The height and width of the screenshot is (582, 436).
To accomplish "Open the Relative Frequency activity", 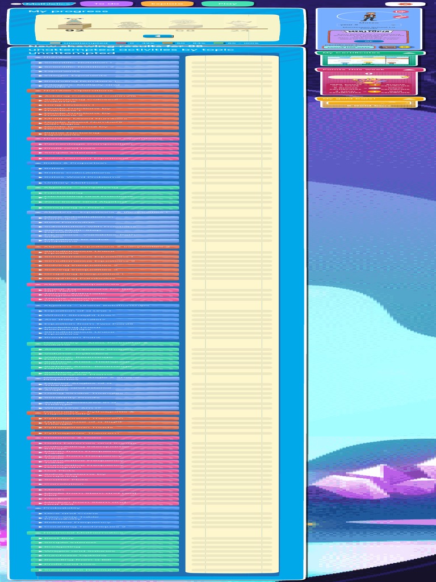I will pyautogui.click(x=105, y=523).
